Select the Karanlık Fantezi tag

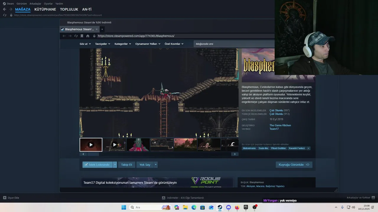coord(297,148)
